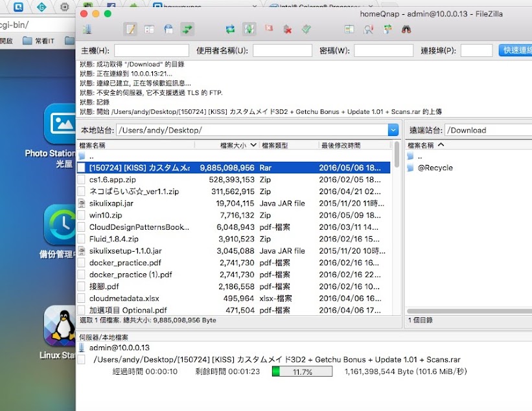Click the 使用者名稱(U) username field
The height and width of the screenshot is (411, 532).
click(283, 50)
